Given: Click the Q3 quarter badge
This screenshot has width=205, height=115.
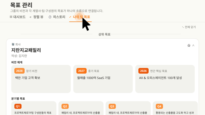Looking at the screenshot, I should [x=112, y=106].
